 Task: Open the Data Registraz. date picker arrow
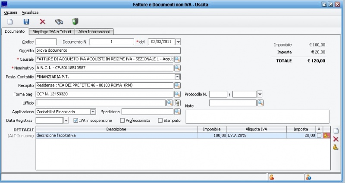[x=66, y=121]
